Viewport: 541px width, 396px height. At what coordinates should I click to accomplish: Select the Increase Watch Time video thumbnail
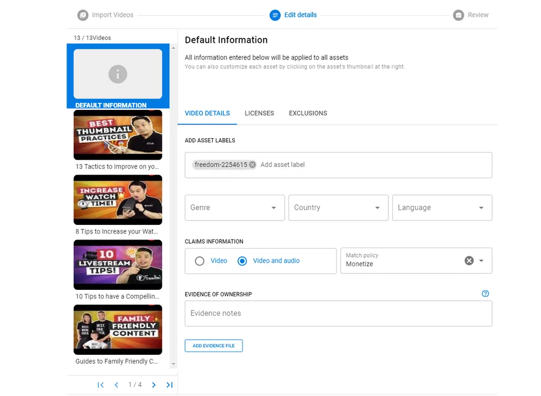[x=117, y=200]
